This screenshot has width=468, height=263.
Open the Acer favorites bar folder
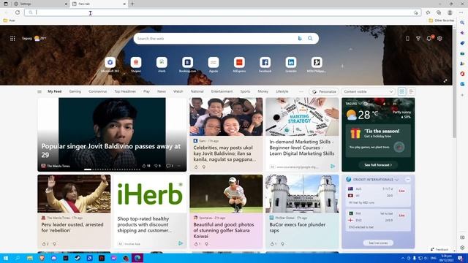click(9, 20)
